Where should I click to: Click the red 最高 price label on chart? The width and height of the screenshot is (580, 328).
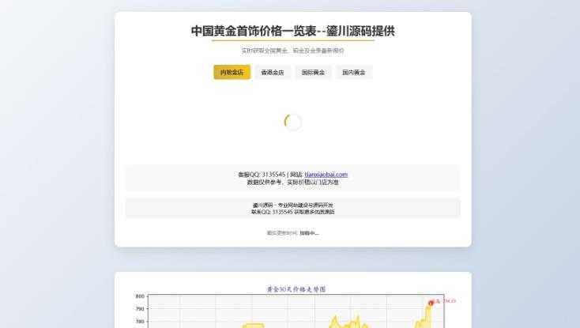pyautogui.click(x=446, y=301)
